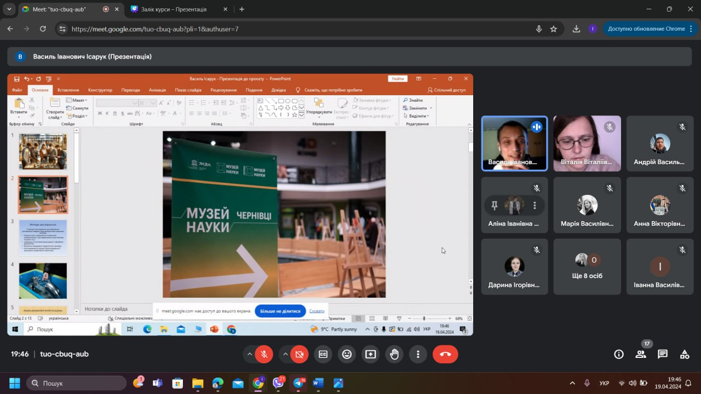Pin Аліна Іванівна's tile with the pin icon
The width and height of the screenshot is (701, 394).
[x=495, y=205]
